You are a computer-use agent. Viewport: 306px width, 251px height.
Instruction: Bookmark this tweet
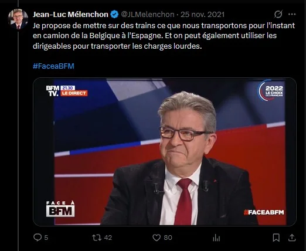point(276,238)
